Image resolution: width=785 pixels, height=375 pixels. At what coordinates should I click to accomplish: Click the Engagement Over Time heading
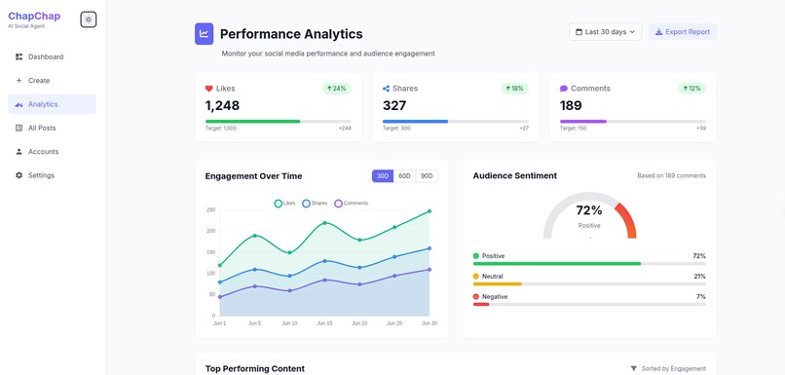[x=254, y=176]
